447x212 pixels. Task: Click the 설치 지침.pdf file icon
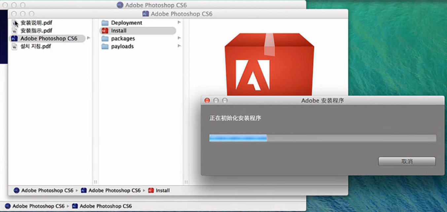[15, 46]
